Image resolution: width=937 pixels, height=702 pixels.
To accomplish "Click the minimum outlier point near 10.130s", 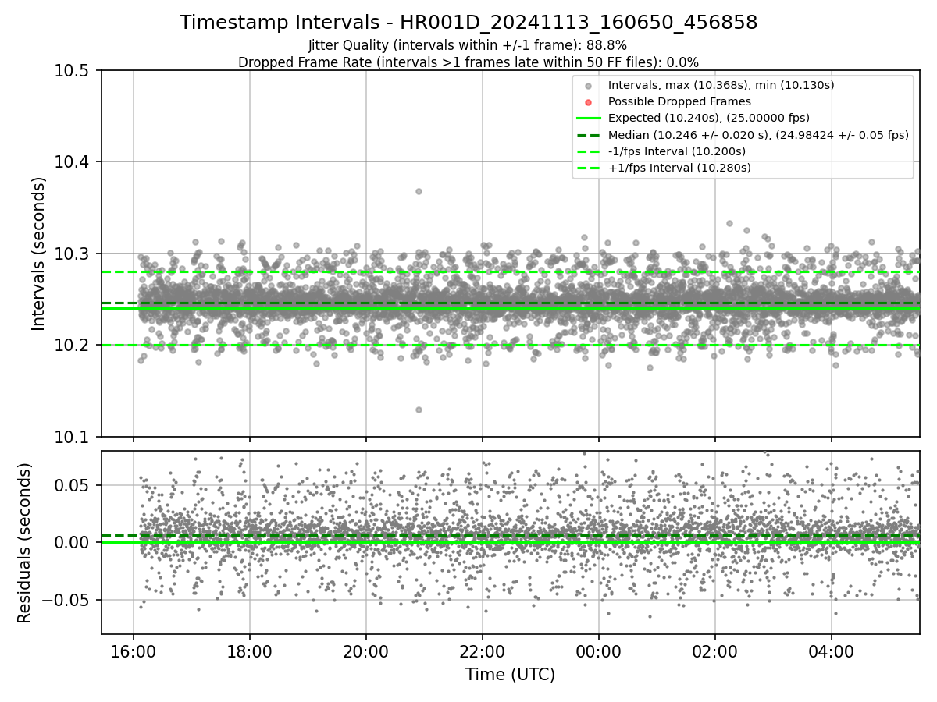I will pos(419,409).
